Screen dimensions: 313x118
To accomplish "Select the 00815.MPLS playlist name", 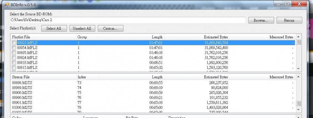I will coord(27,68).
